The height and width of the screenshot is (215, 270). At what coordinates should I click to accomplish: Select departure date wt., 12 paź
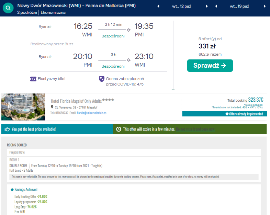181,7
